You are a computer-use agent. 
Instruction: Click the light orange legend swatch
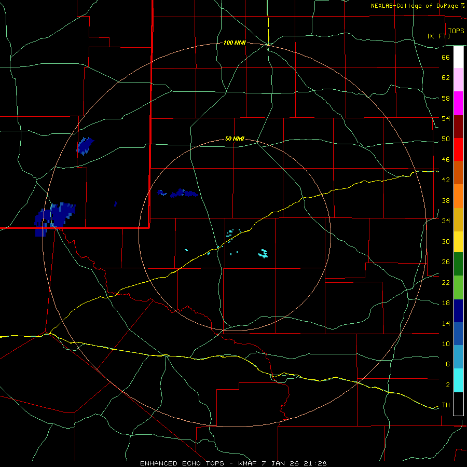[458, 196]
